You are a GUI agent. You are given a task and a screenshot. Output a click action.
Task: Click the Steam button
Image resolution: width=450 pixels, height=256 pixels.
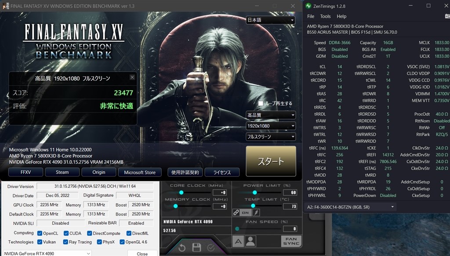click(x=62, y=172)
